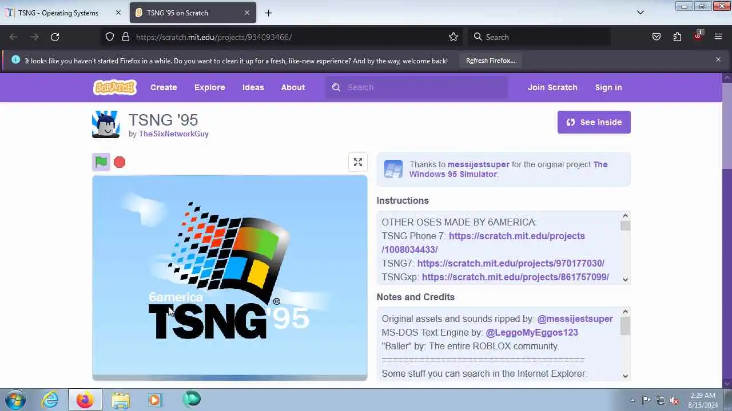Image resolution: width=732 pixels, height=411 pixels.
Task: Open the Ideas menu item
Action: 253,87
